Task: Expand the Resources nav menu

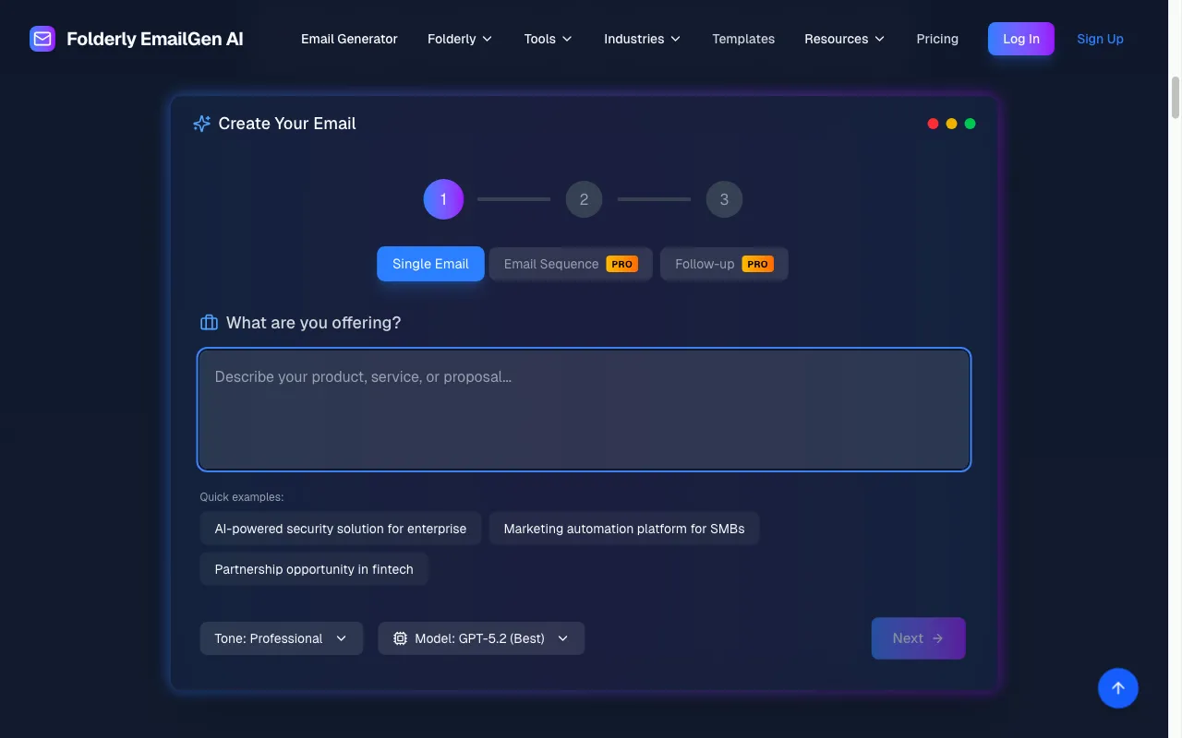Action: pos(845,39)
